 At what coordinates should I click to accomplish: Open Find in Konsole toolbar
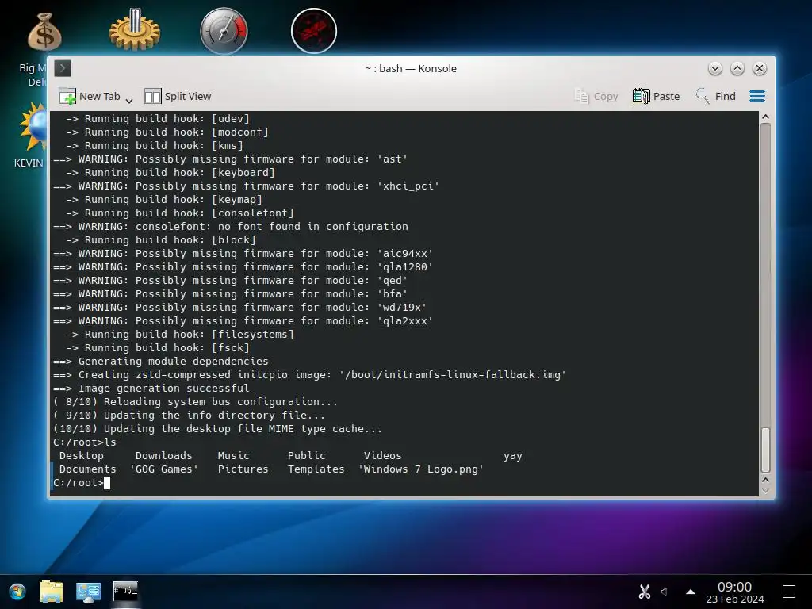click(x=716, y=96)
